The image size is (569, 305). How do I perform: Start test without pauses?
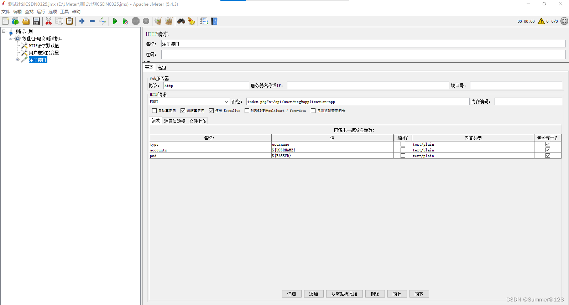(125, 21)
